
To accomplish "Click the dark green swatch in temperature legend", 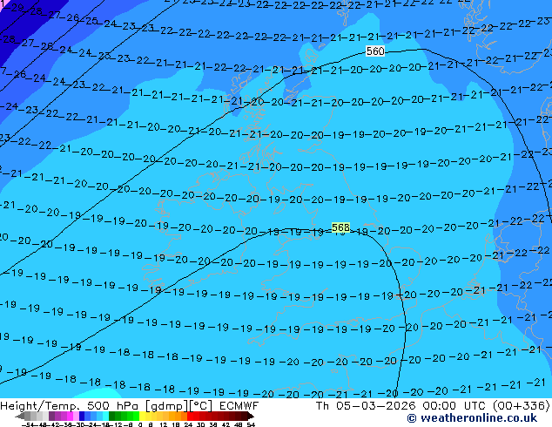I will 111,416.
